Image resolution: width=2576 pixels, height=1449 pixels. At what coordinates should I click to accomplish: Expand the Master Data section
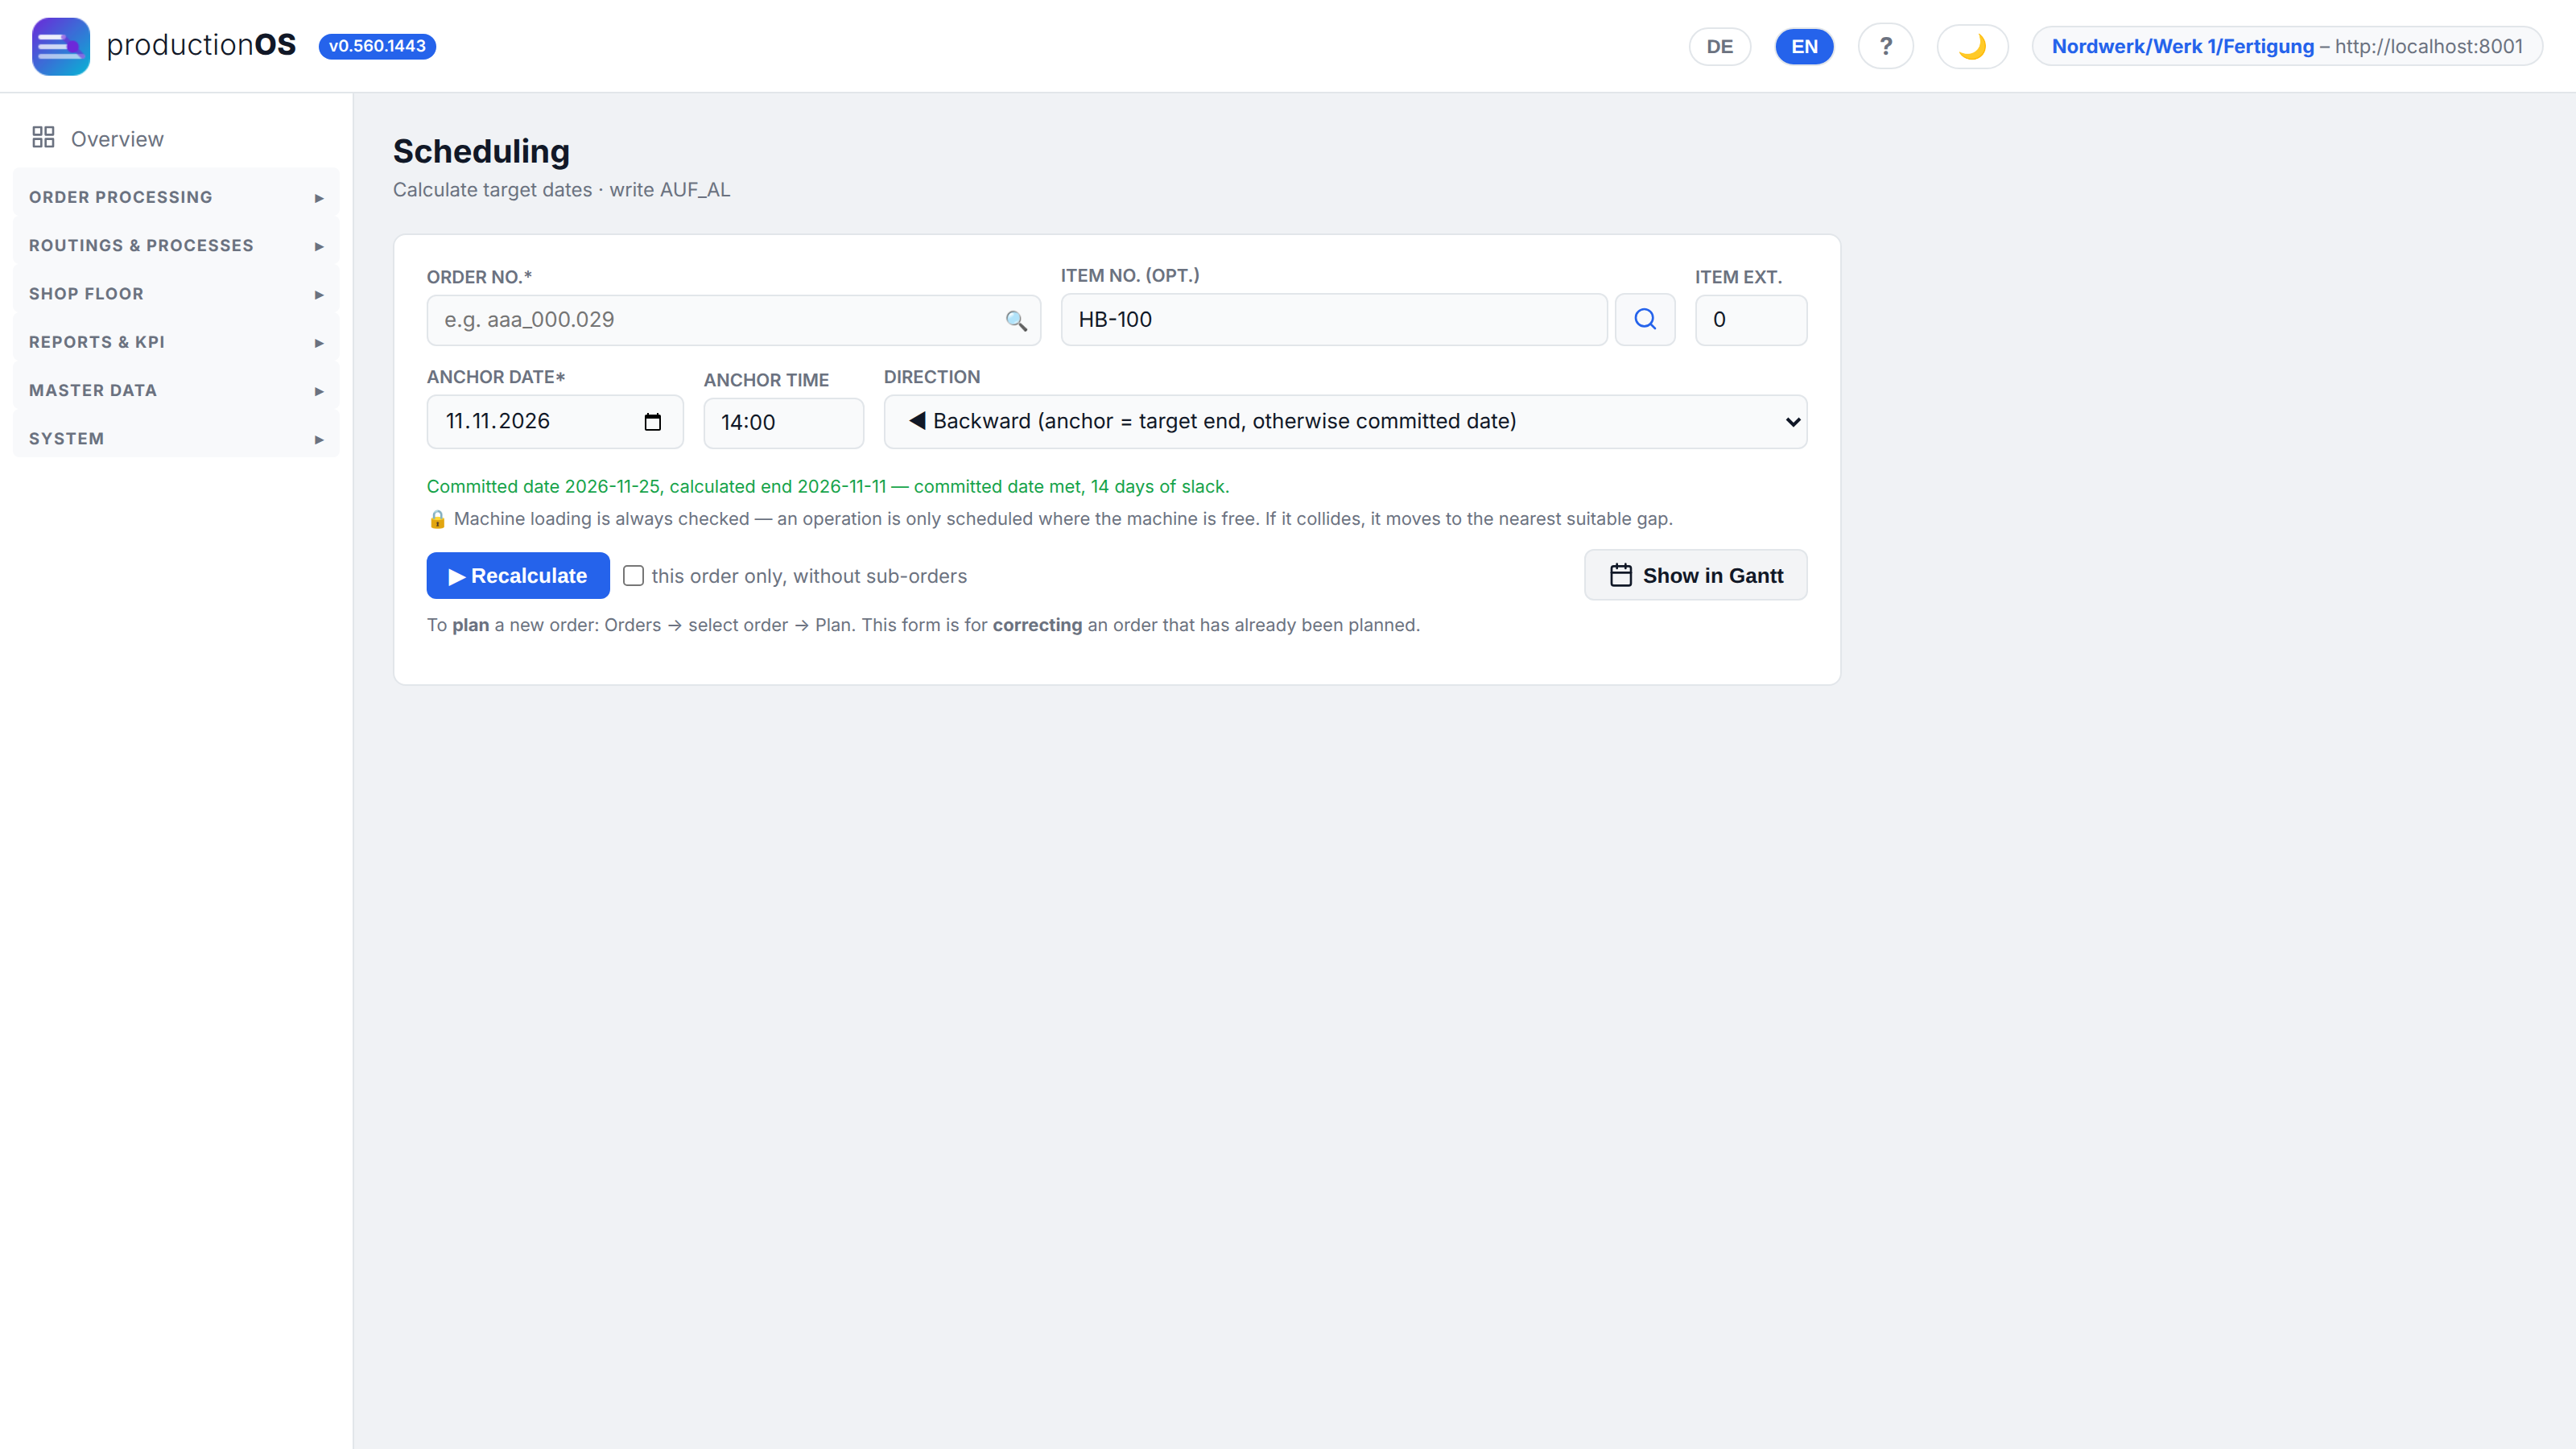pos(176,390)
